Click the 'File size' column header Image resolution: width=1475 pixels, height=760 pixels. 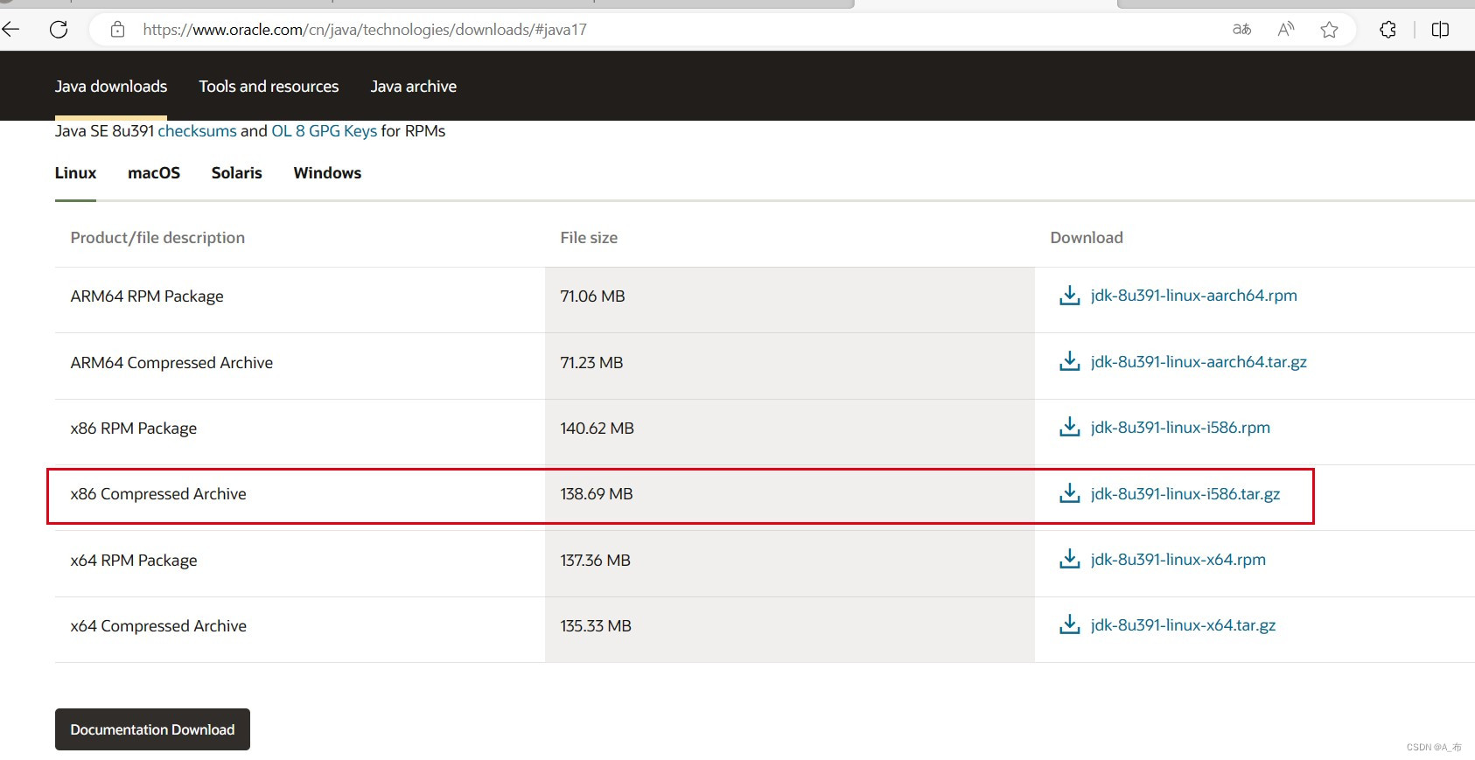[589, 238]
